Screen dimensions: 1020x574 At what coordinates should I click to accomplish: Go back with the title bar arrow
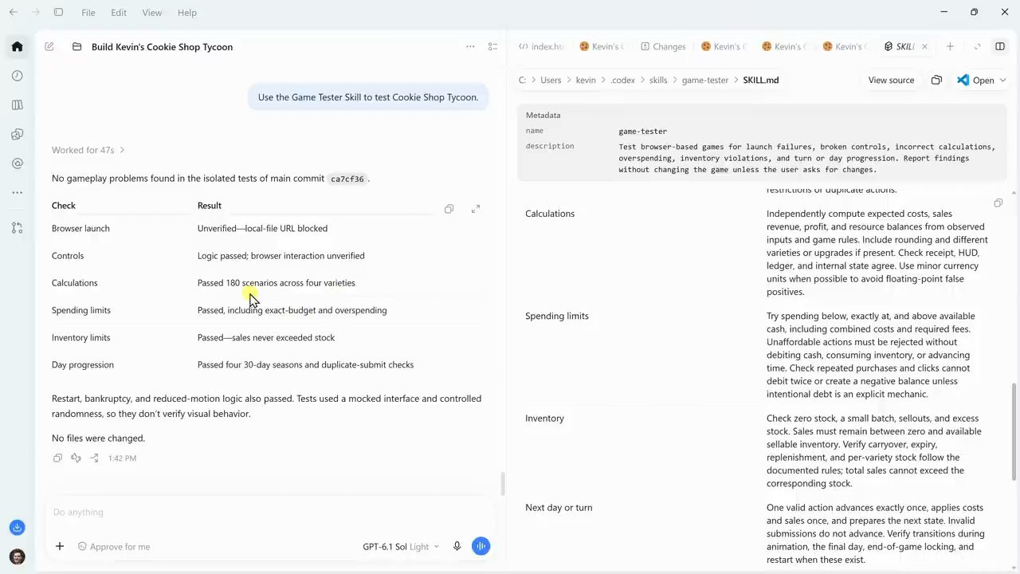pos(14,13)
